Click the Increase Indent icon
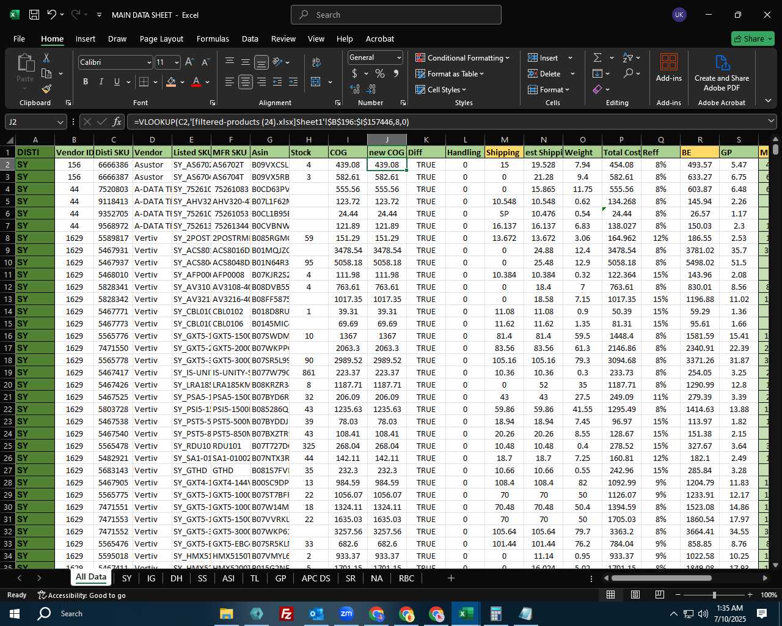 point(293,82)
